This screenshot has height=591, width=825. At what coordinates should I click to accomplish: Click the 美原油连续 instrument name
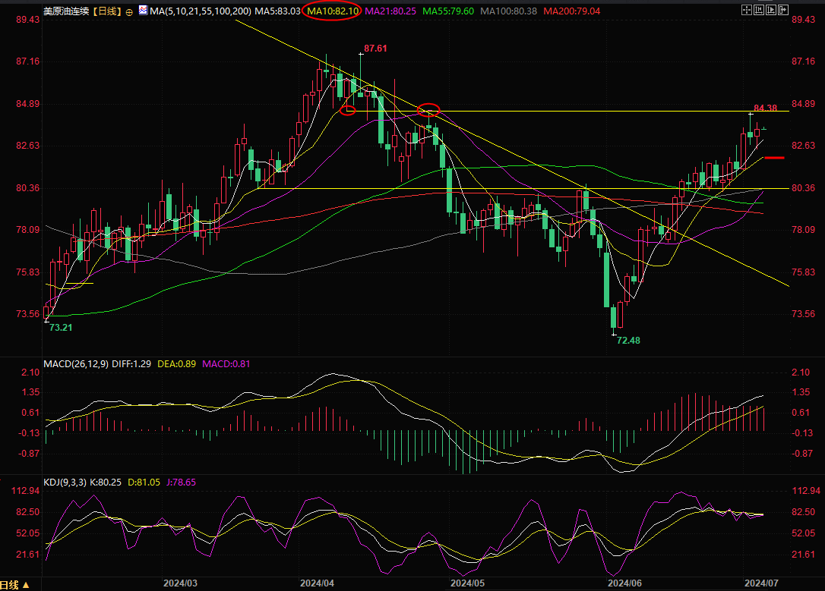tap(65, 12)
